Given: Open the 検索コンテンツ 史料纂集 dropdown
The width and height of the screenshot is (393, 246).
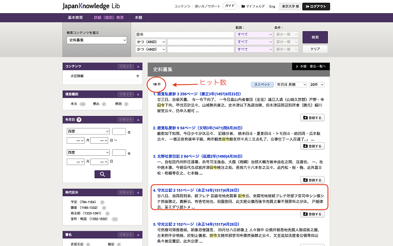Looking at the screenshot, I should click(97, 40).
